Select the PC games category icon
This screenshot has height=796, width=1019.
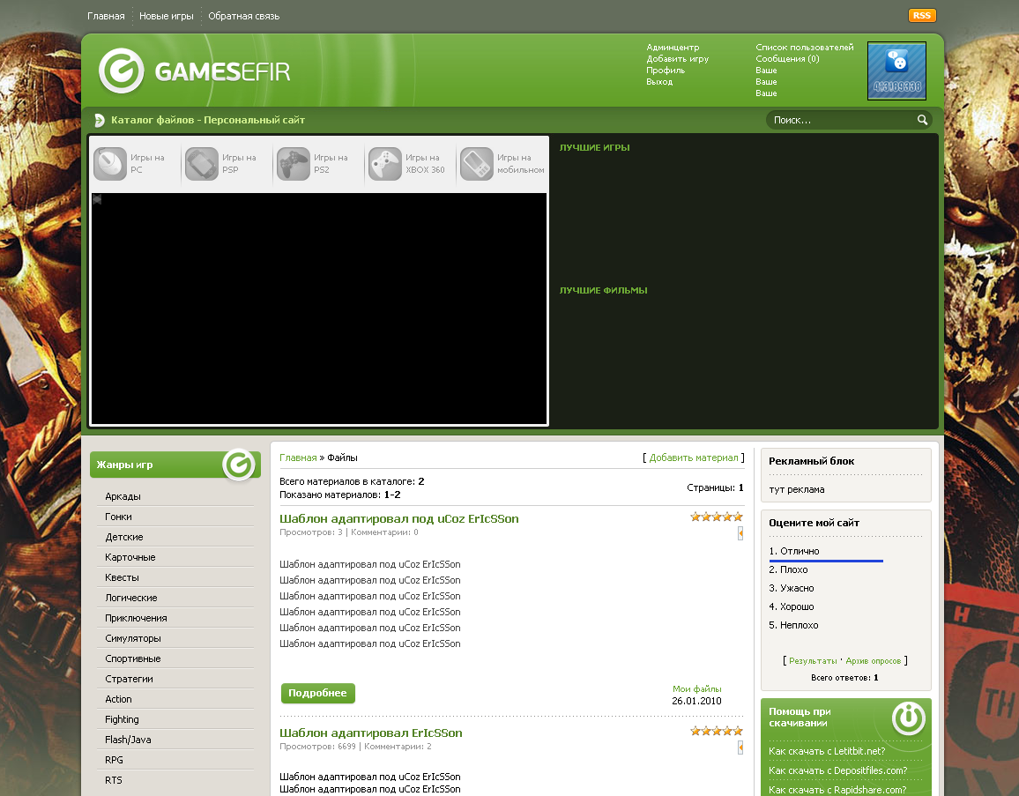pyautogui.click(x=110, y=164)
